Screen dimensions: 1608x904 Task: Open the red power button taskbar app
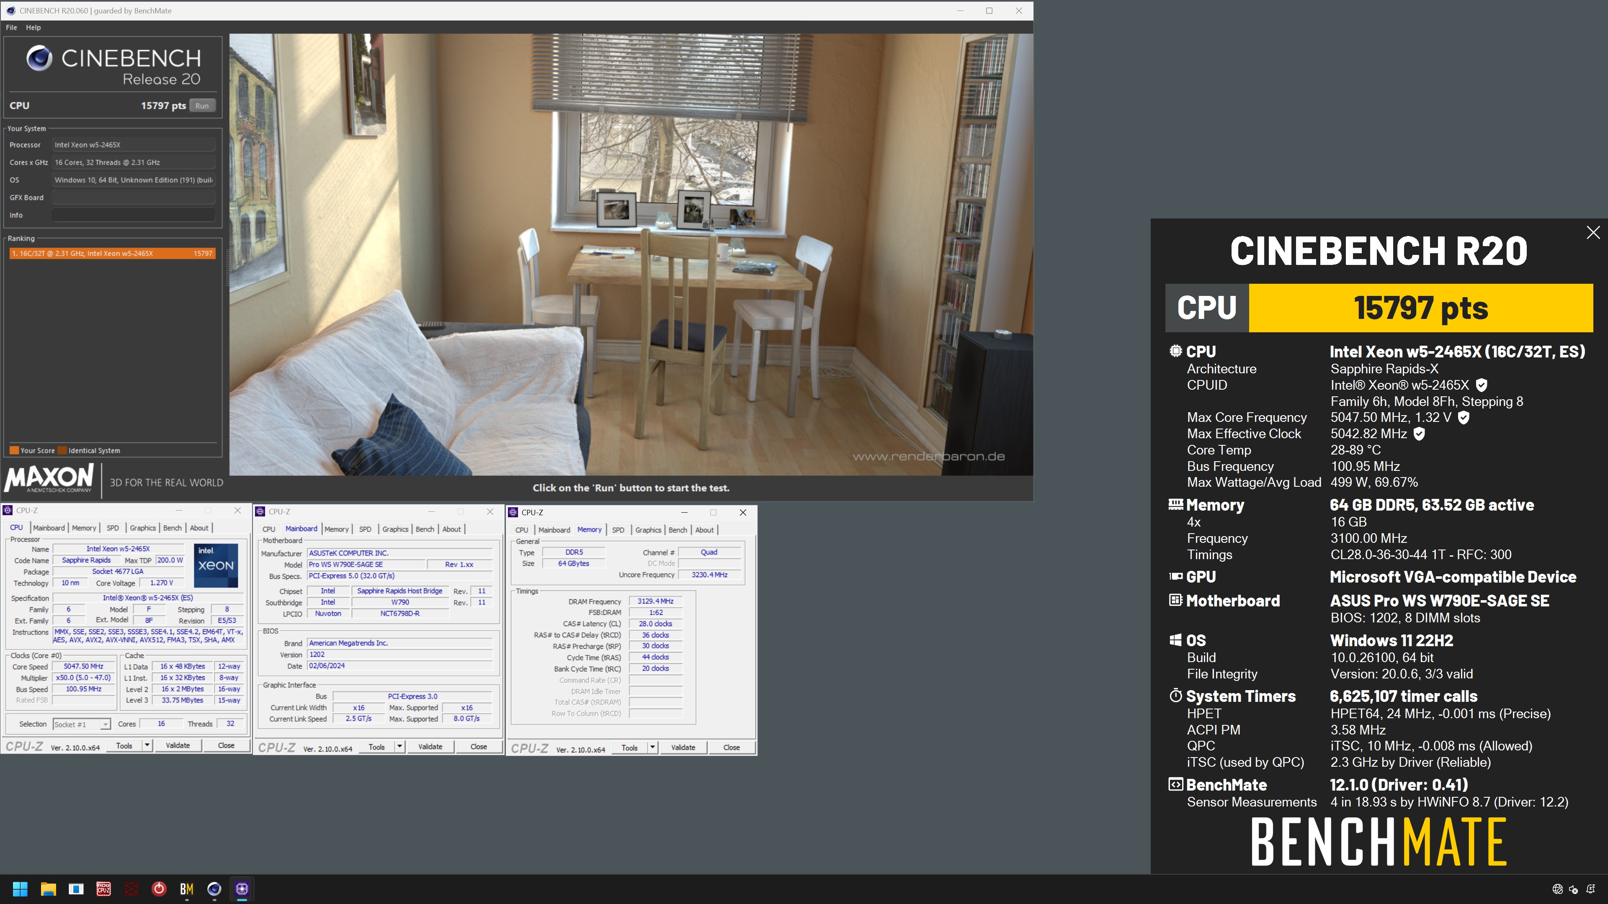click(x=159, y=889)
